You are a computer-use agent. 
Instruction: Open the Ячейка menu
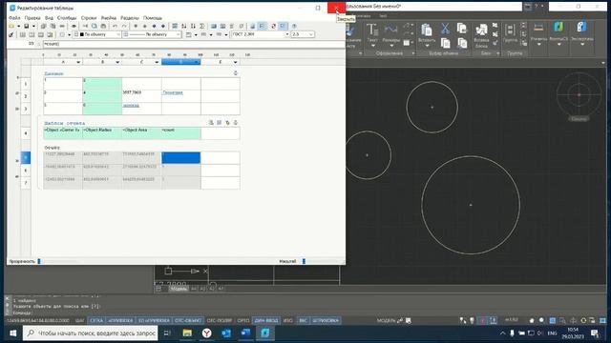click(x=109, y=18)
